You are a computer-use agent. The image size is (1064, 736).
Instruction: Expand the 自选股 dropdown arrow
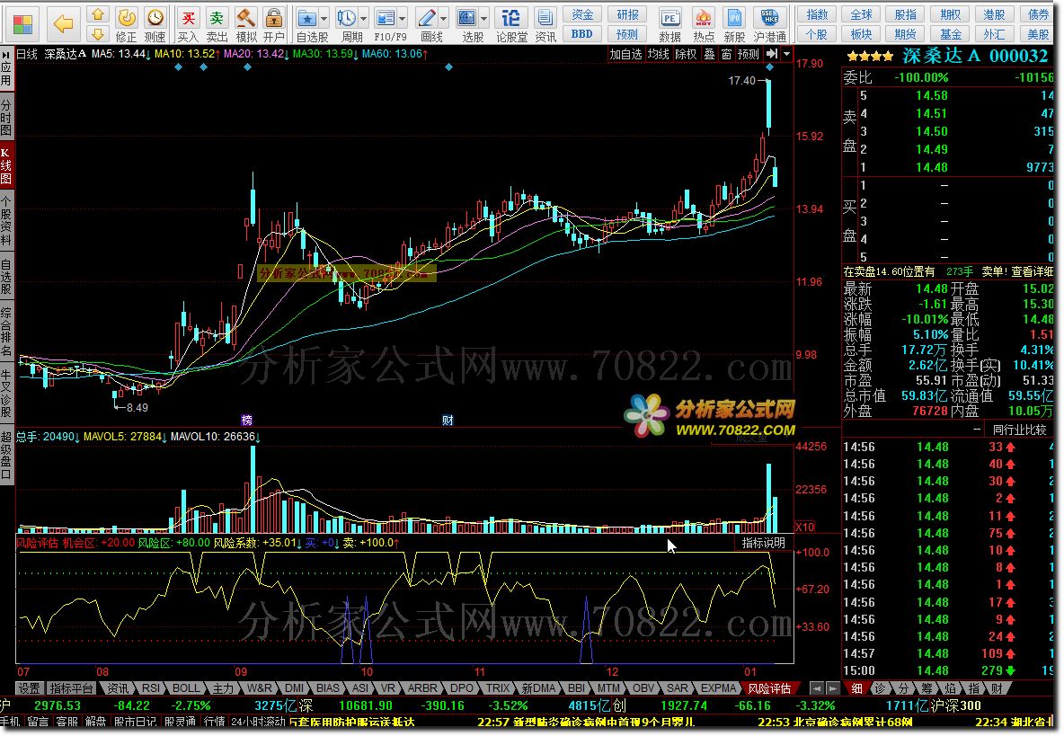[324, 18]
